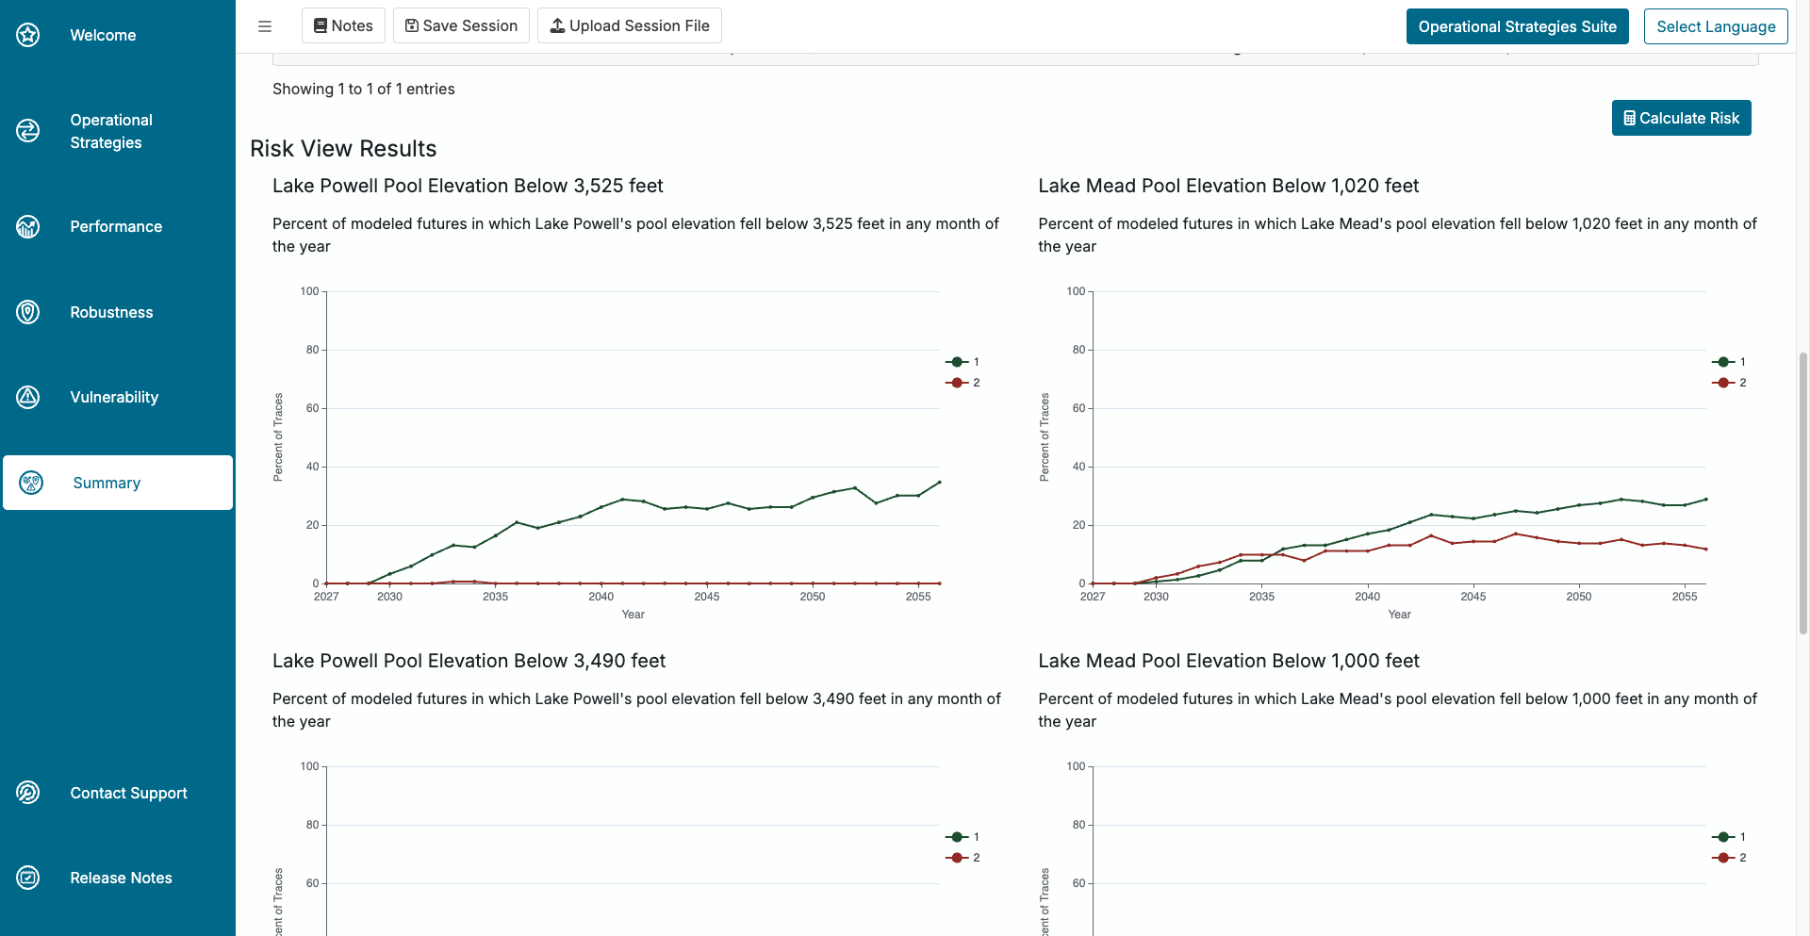
Task: Click 'Lake Mead Pool Elevation Below 1,020 feet' title
Action: [x=1228, y=186]
